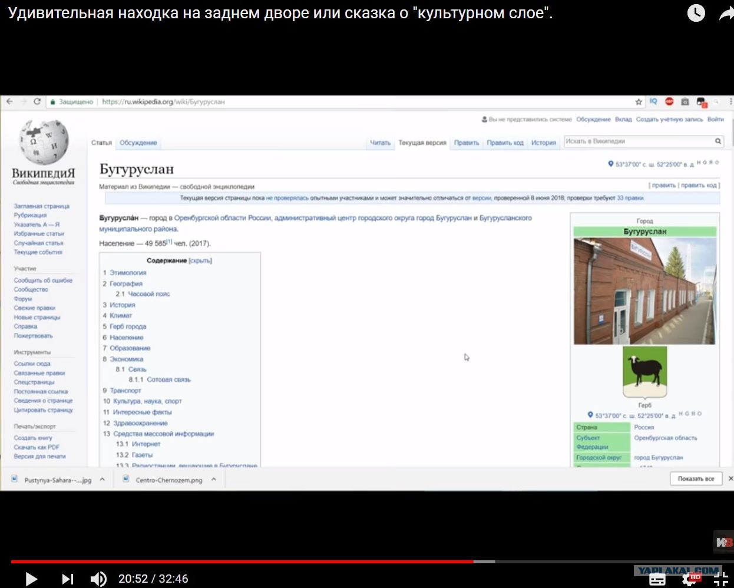
Task: Click the browser Back arrow
Action: [9, 101]
